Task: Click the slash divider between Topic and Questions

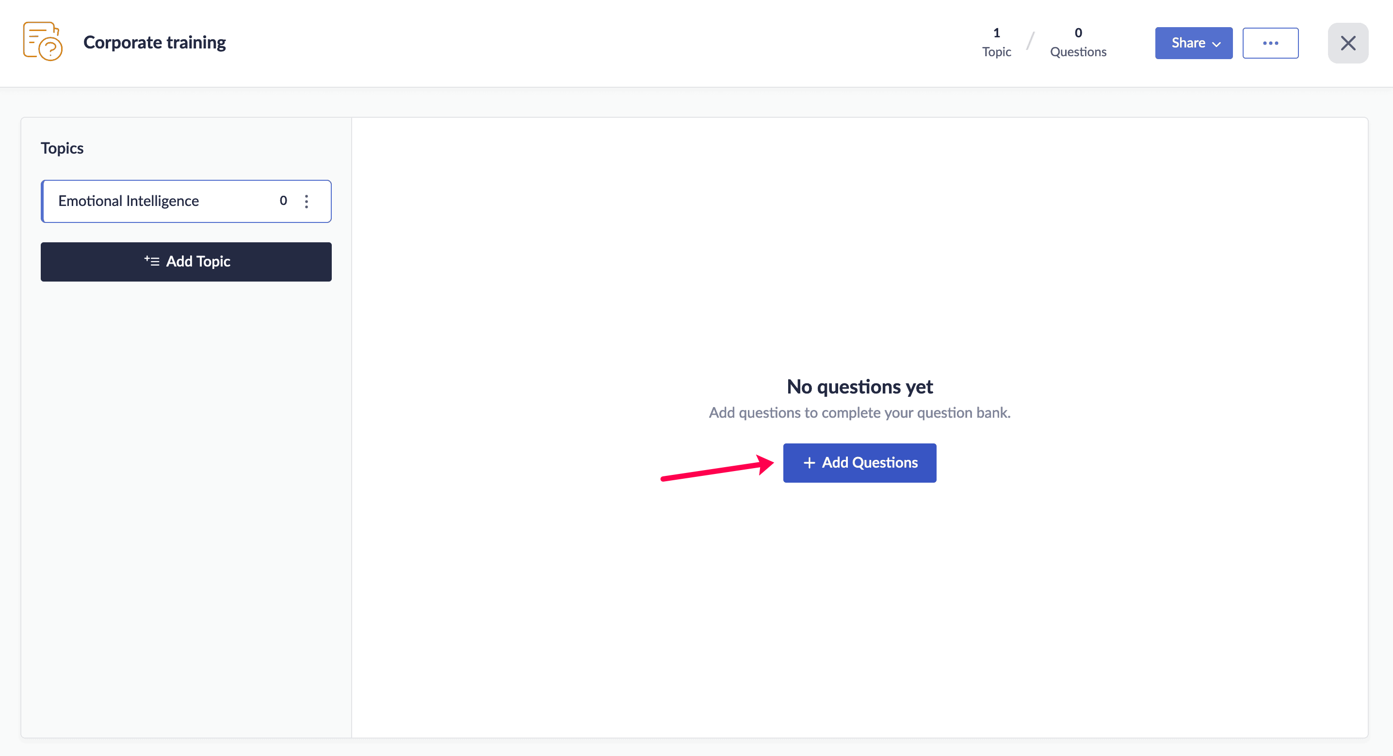Action: (1031, 41)
